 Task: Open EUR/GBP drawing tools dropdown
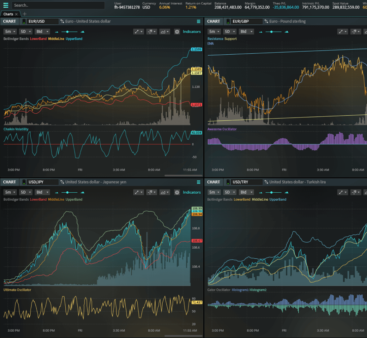[343, 31]
